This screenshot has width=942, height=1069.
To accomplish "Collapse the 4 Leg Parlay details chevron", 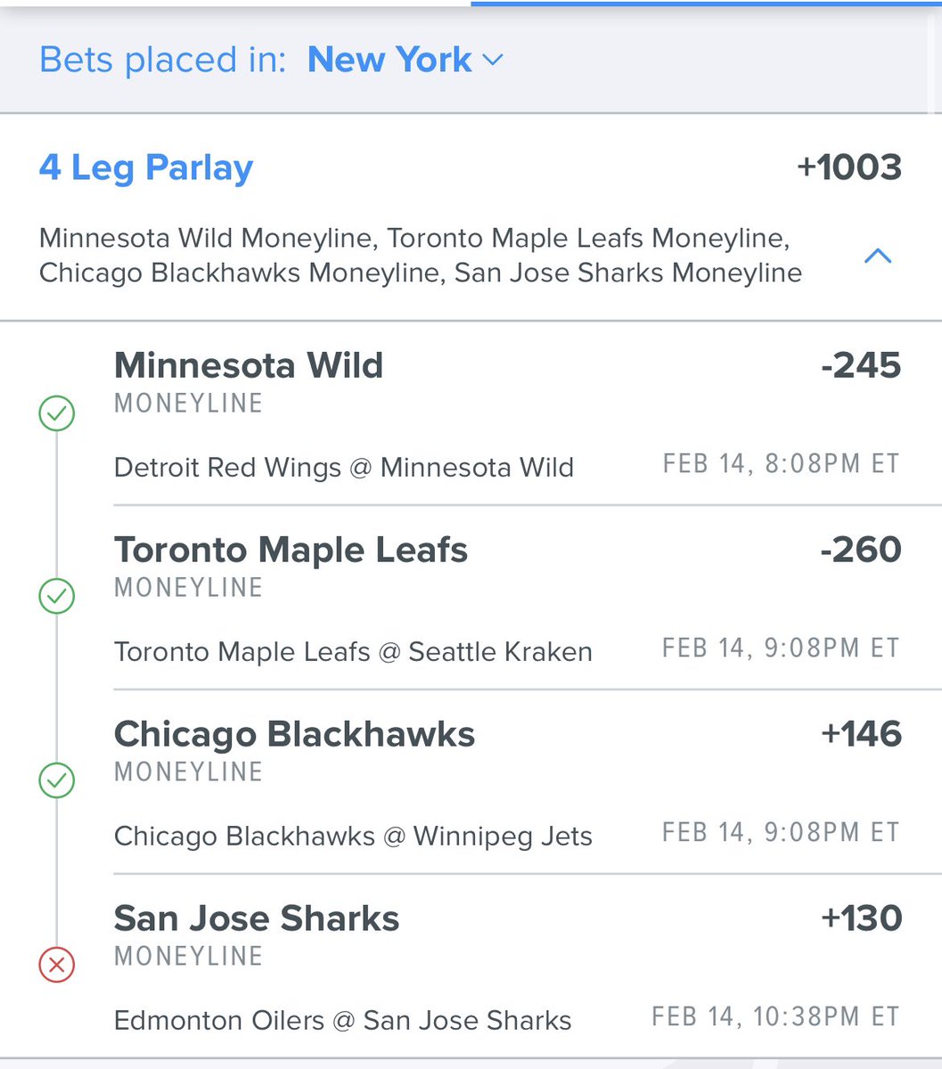I will click(878, 257).
